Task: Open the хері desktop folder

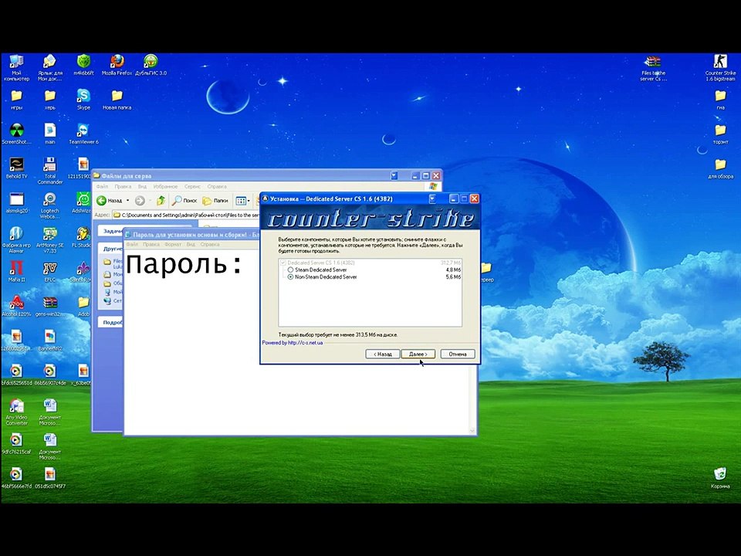Action: pyautogui.click(x=50, y=100)
